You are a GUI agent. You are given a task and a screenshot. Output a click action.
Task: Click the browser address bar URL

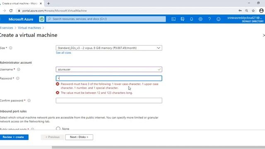click(54, 11)
